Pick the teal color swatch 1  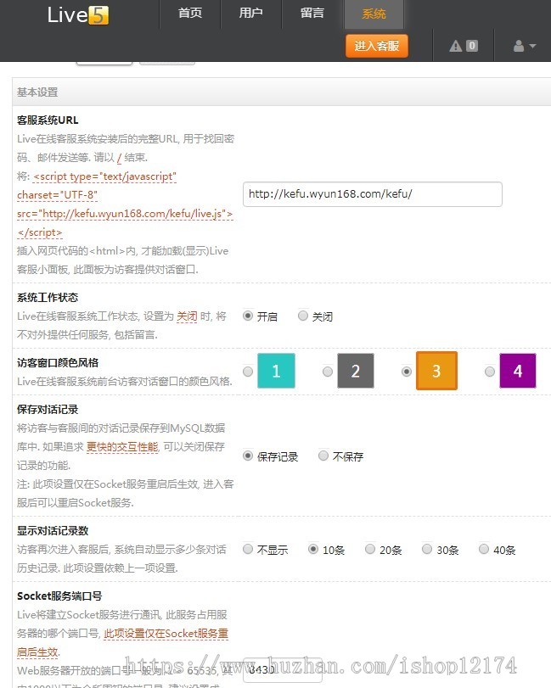pos(276,371)
